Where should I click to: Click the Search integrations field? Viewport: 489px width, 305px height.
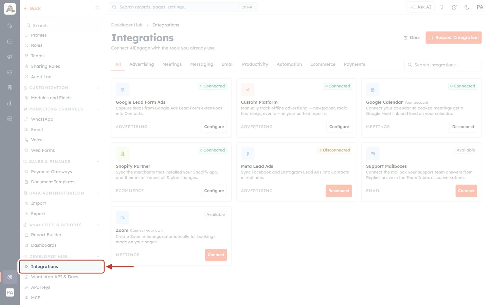443,65
